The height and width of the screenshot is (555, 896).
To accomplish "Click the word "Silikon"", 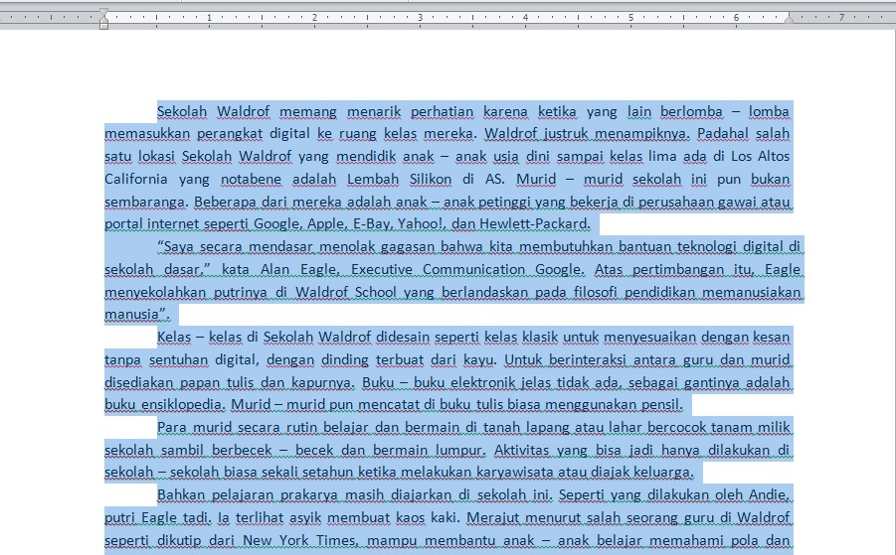I will (431, 179).
